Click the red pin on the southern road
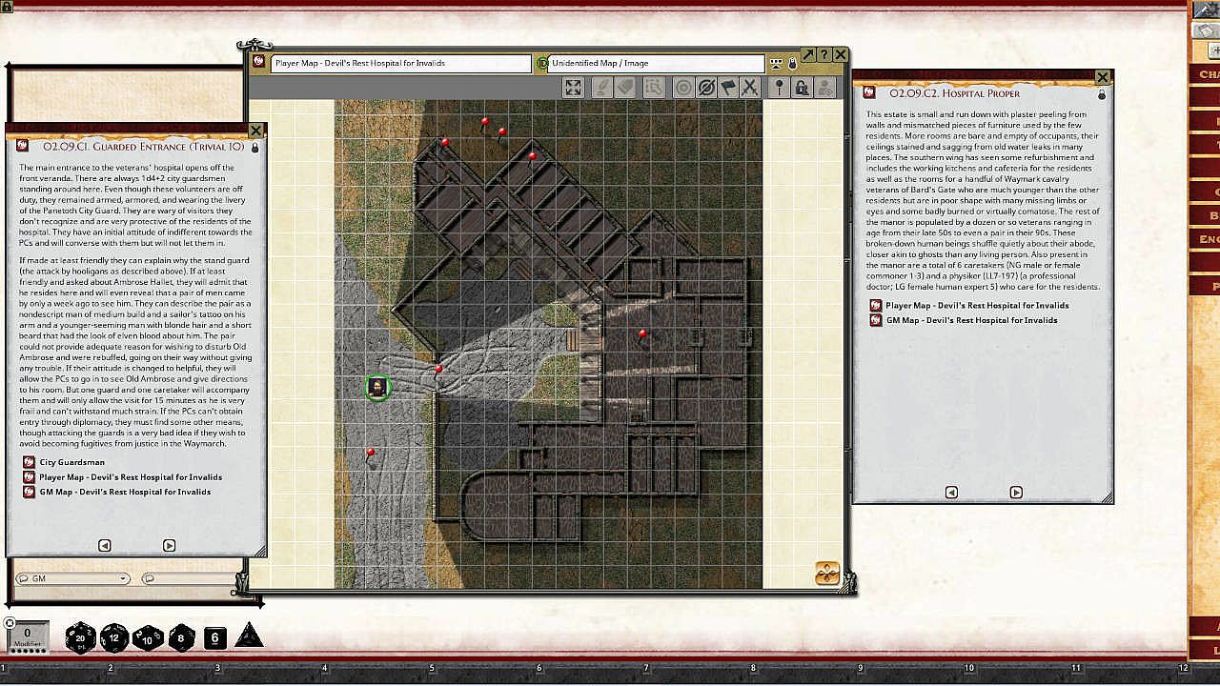 tap(371, 454)
